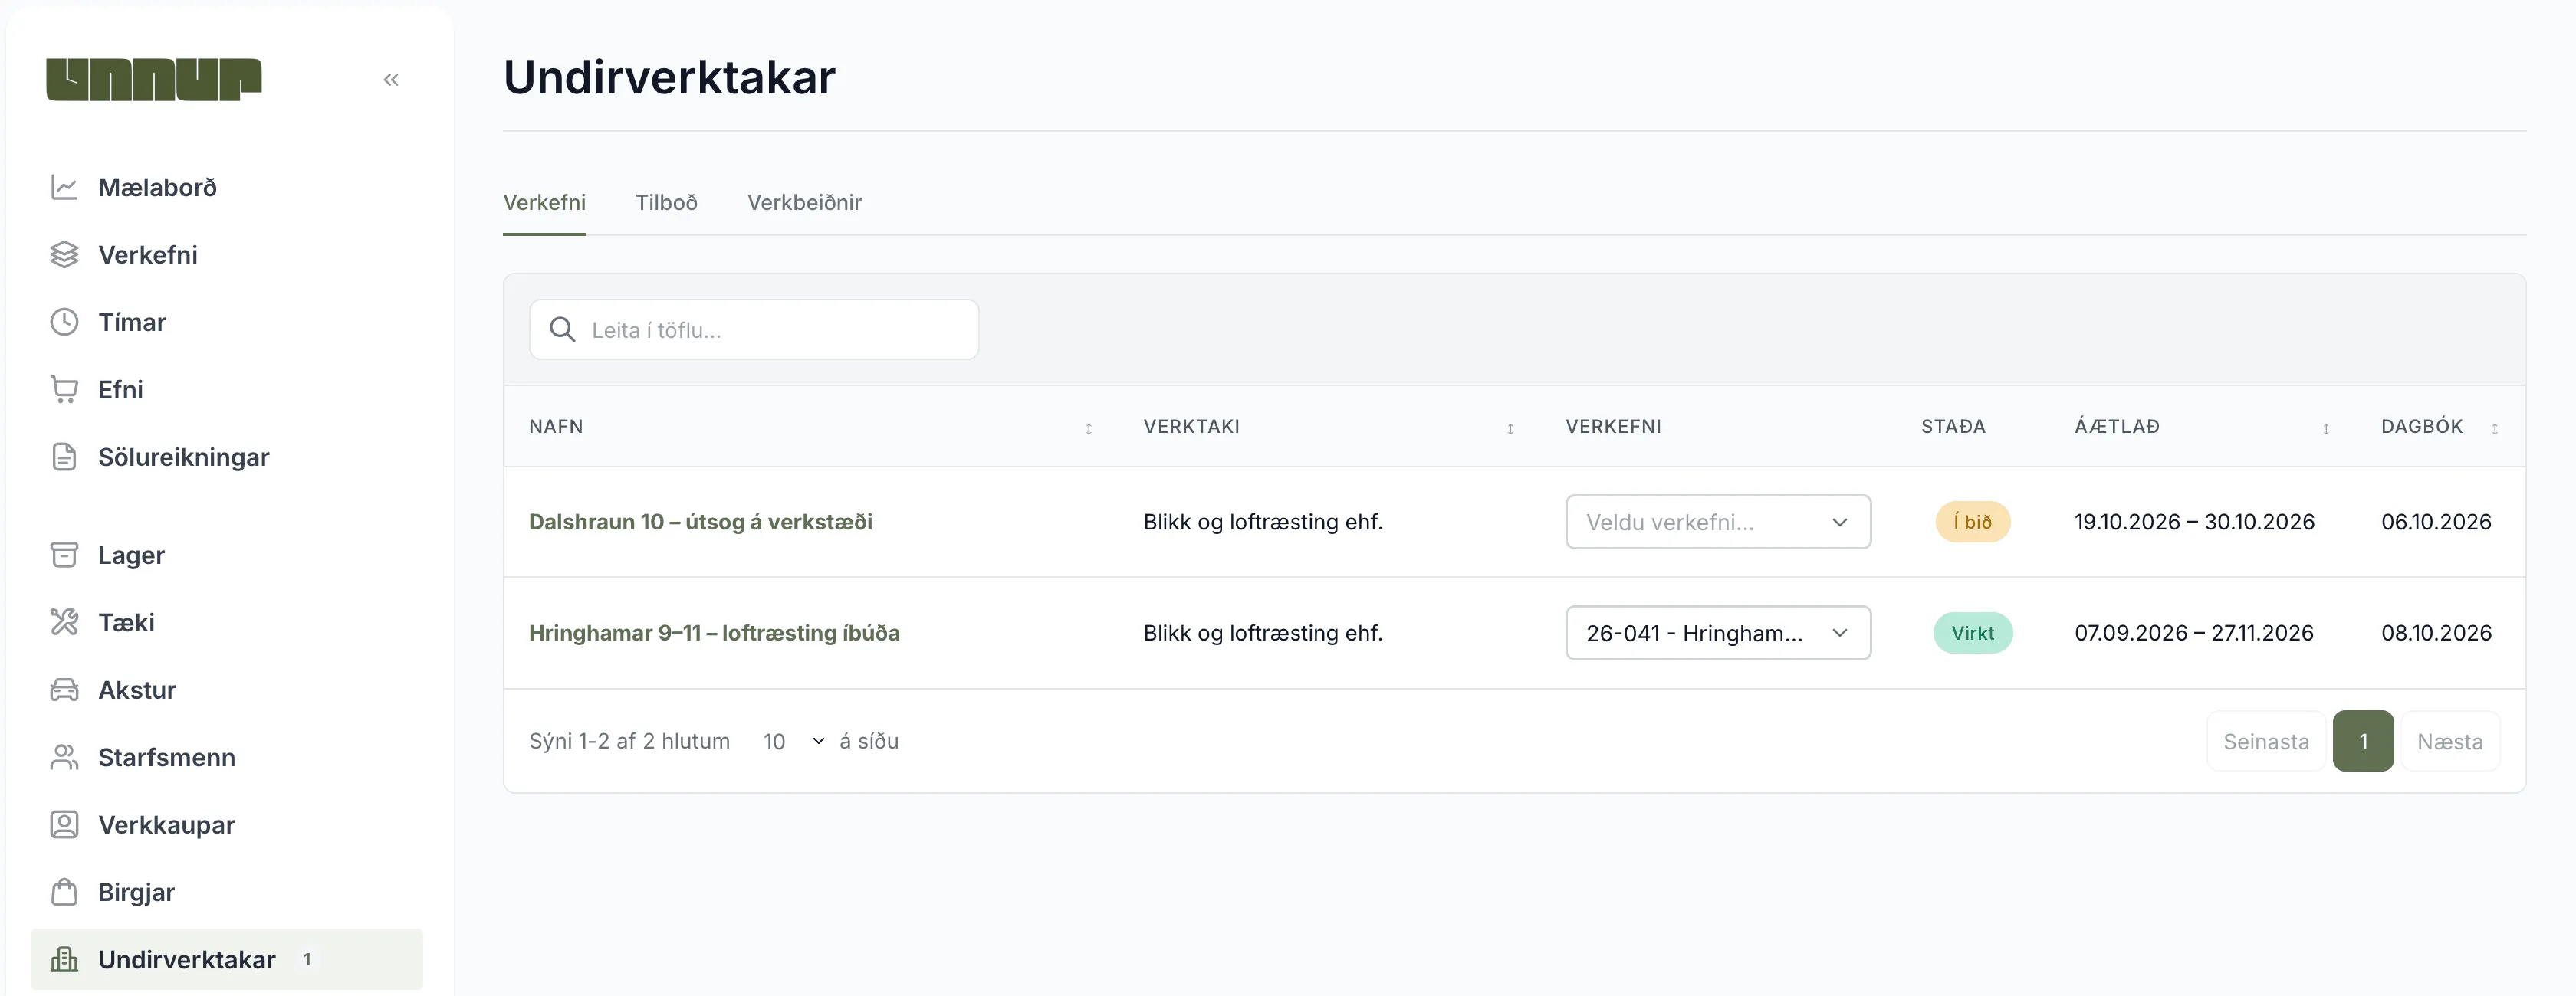2576x996 pixels.
Task: Switch to the Tilboð tab
Action: click(x=666, y=203)
